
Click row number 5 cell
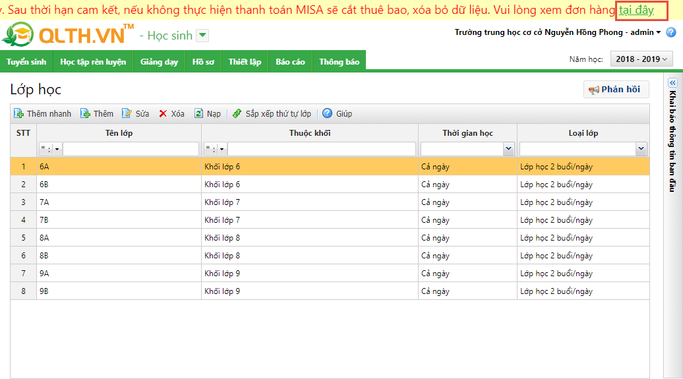(x=24, y=238)
